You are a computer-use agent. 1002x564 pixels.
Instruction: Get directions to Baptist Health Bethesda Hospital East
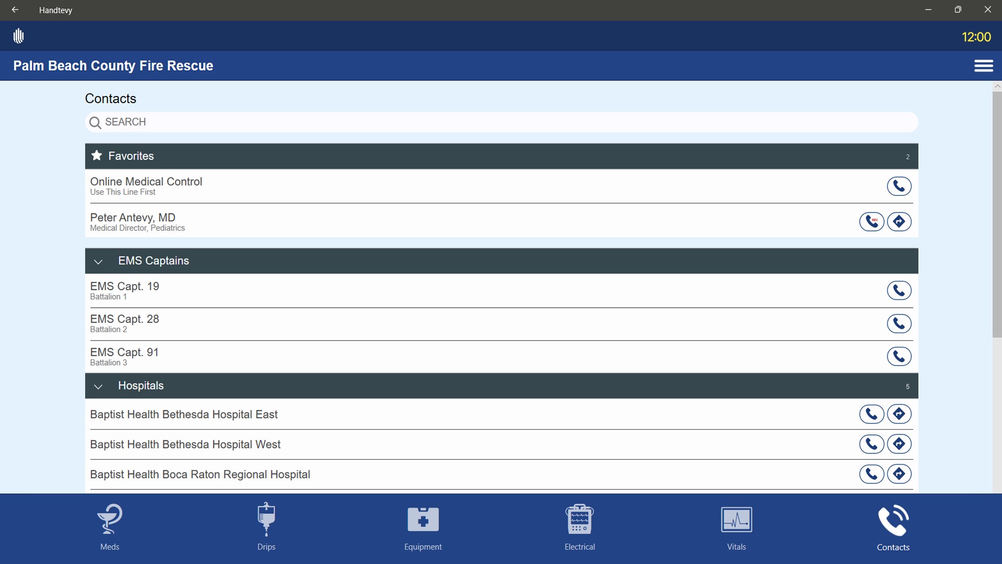point(900,414)
